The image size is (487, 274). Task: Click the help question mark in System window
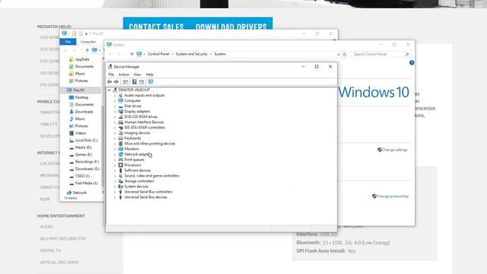(x=412, y=62)
